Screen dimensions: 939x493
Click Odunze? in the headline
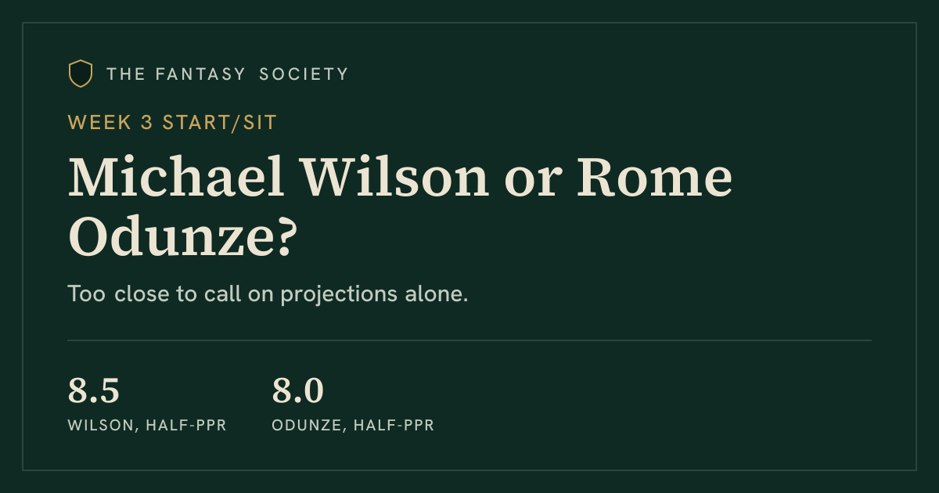point(181,237)
